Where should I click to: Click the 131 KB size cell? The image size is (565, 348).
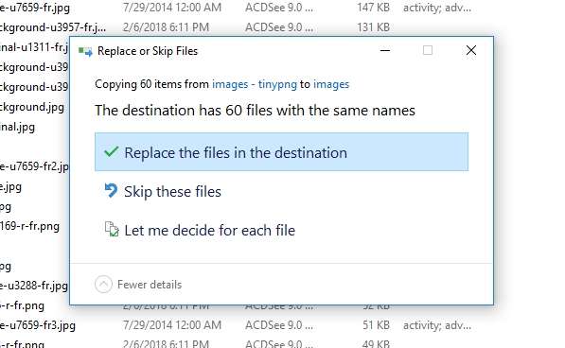click(373, 27)
